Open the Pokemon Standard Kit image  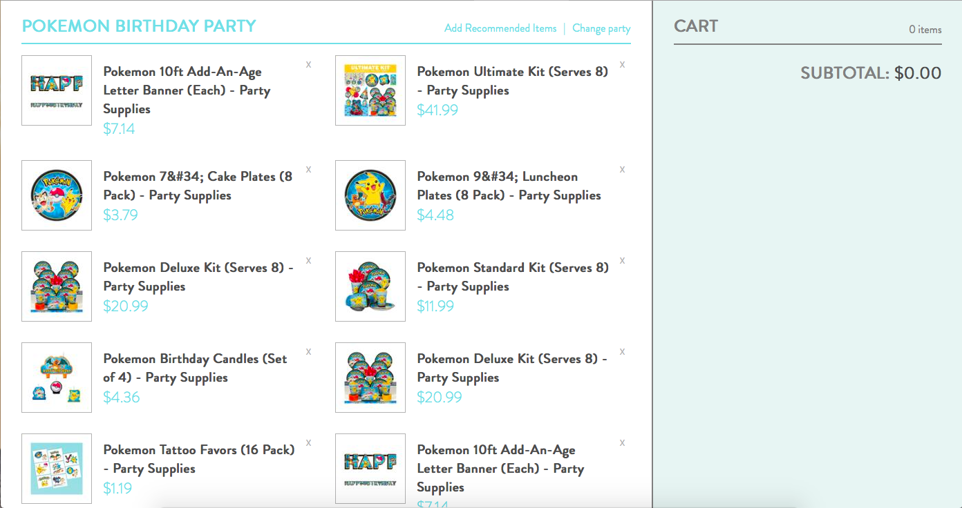[370, 286]
